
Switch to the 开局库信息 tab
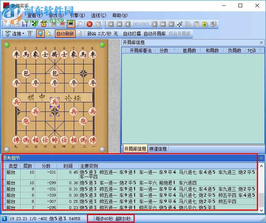(x=135, y=149)
